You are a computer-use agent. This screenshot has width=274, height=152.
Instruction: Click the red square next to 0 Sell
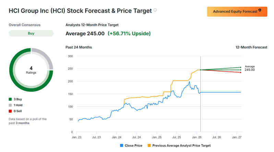(x=10, y=111)
